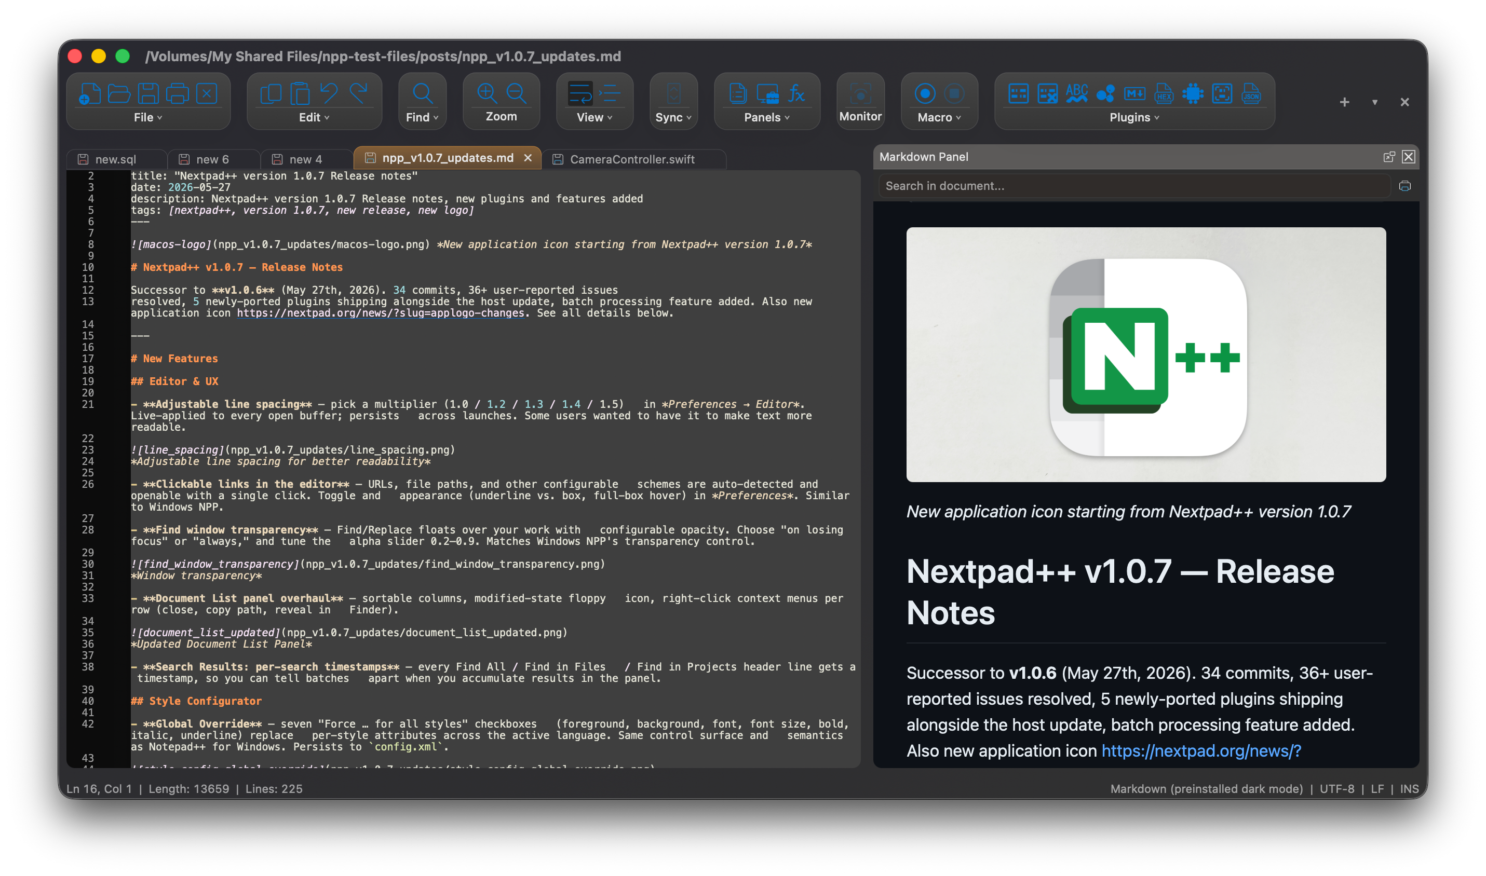Click the Markdown language label in status bar

coord(1206,789)
